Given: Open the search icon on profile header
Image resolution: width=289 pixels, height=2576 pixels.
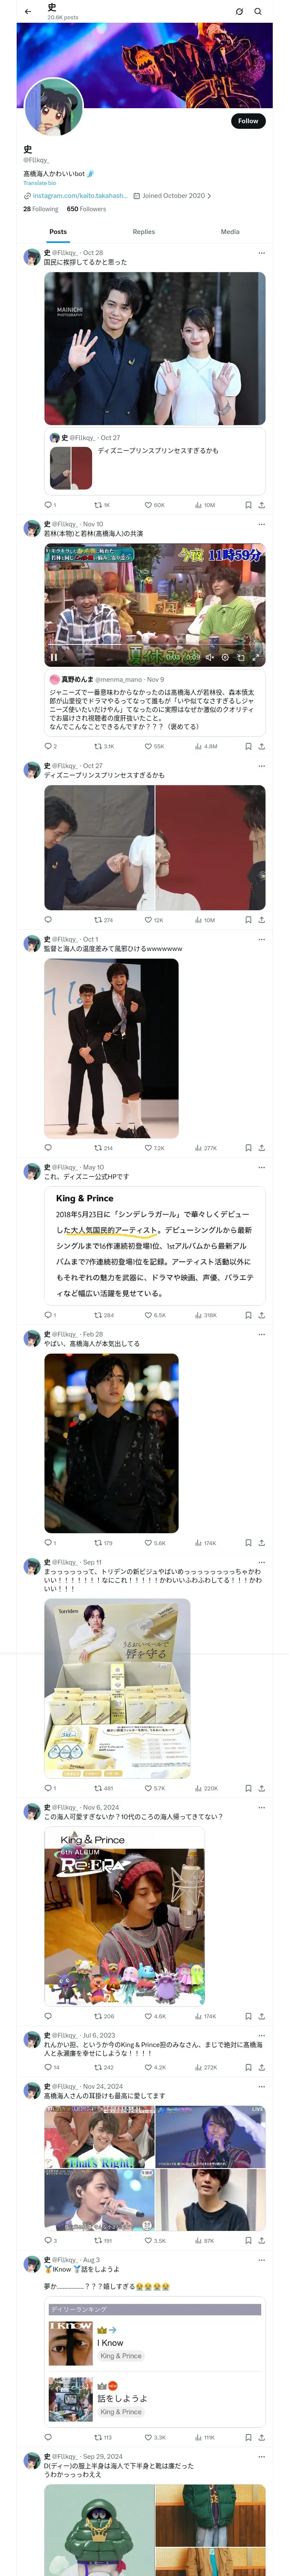Looking at the screenshot, I should point(258,12).
